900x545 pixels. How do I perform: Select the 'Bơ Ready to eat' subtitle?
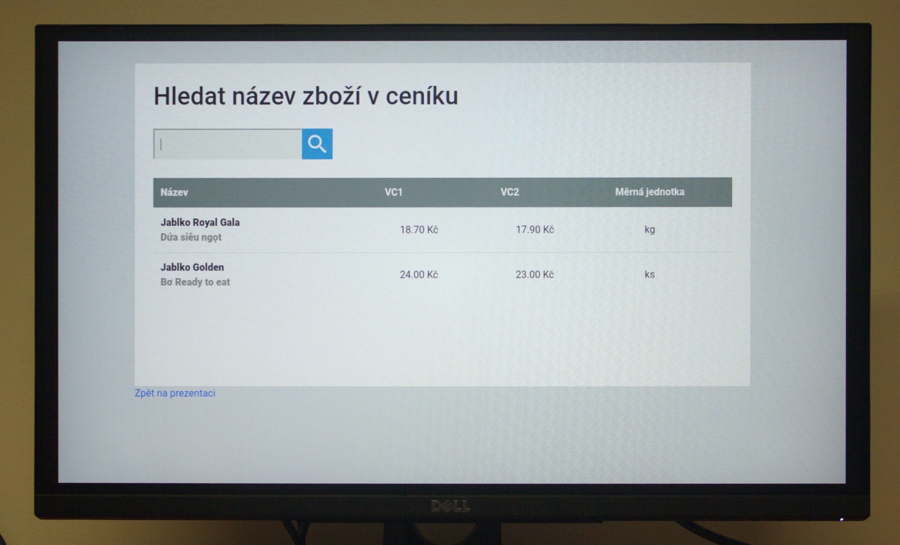(195, 282)
